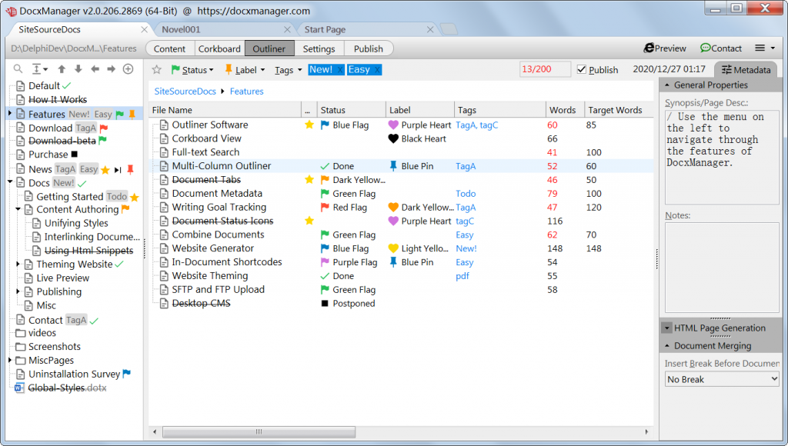Viewport: 788px width, 446px height.
Task: Select the Metadata panel tab
Action: point(746,70)
